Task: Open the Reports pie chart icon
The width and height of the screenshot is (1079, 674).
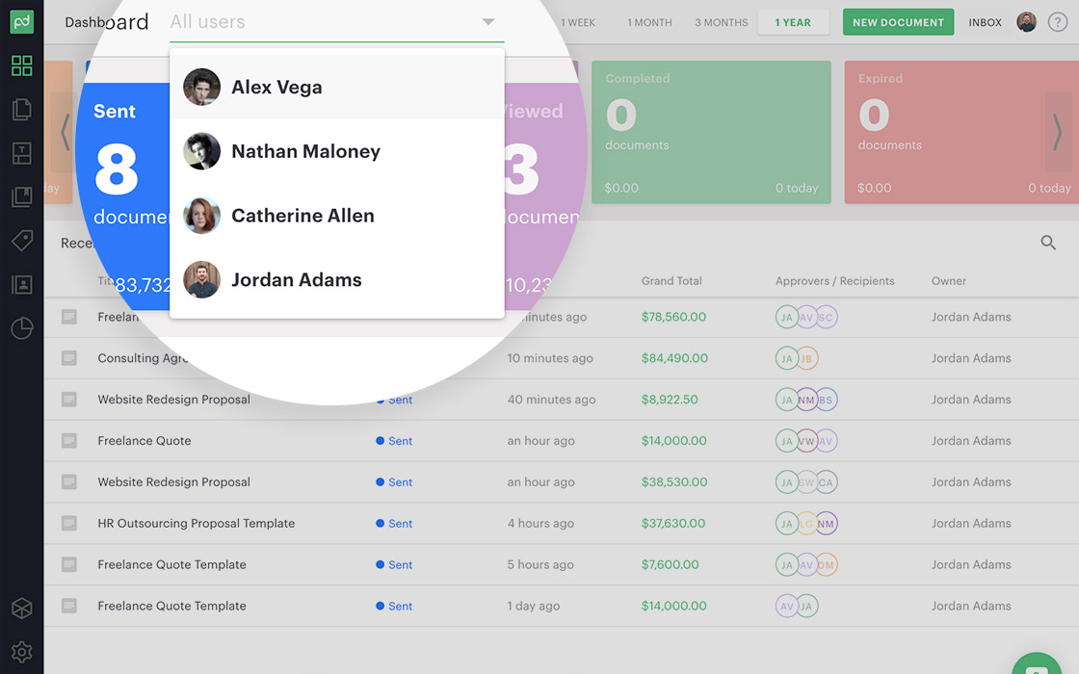Action: 22,328
